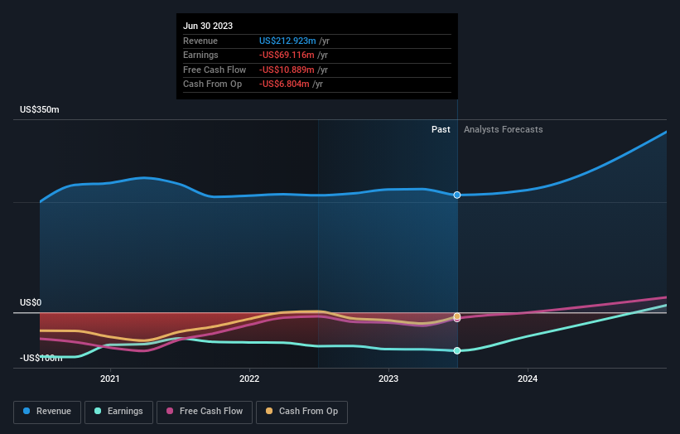Click the 2022 x-axis label
The height and width of the screenshot is (434, 680).
tap(249, 379)
